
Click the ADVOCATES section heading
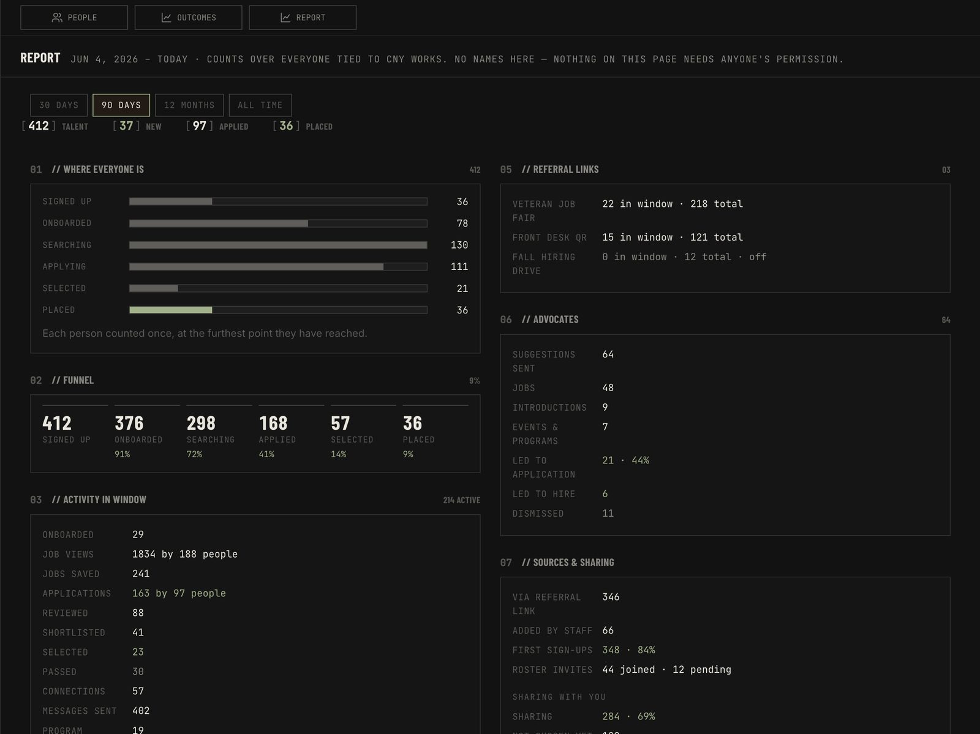pos(550,320)
